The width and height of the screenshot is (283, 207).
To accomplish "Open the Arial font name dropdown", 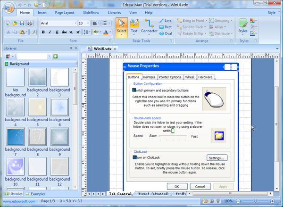I will [x=75, y=23].
